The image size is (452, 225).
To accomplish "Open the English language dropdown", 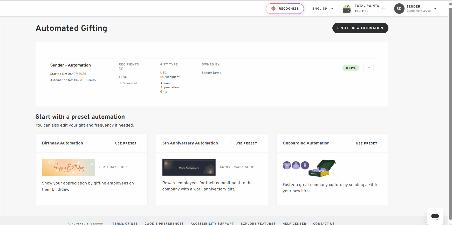I will tap(323, 9).
